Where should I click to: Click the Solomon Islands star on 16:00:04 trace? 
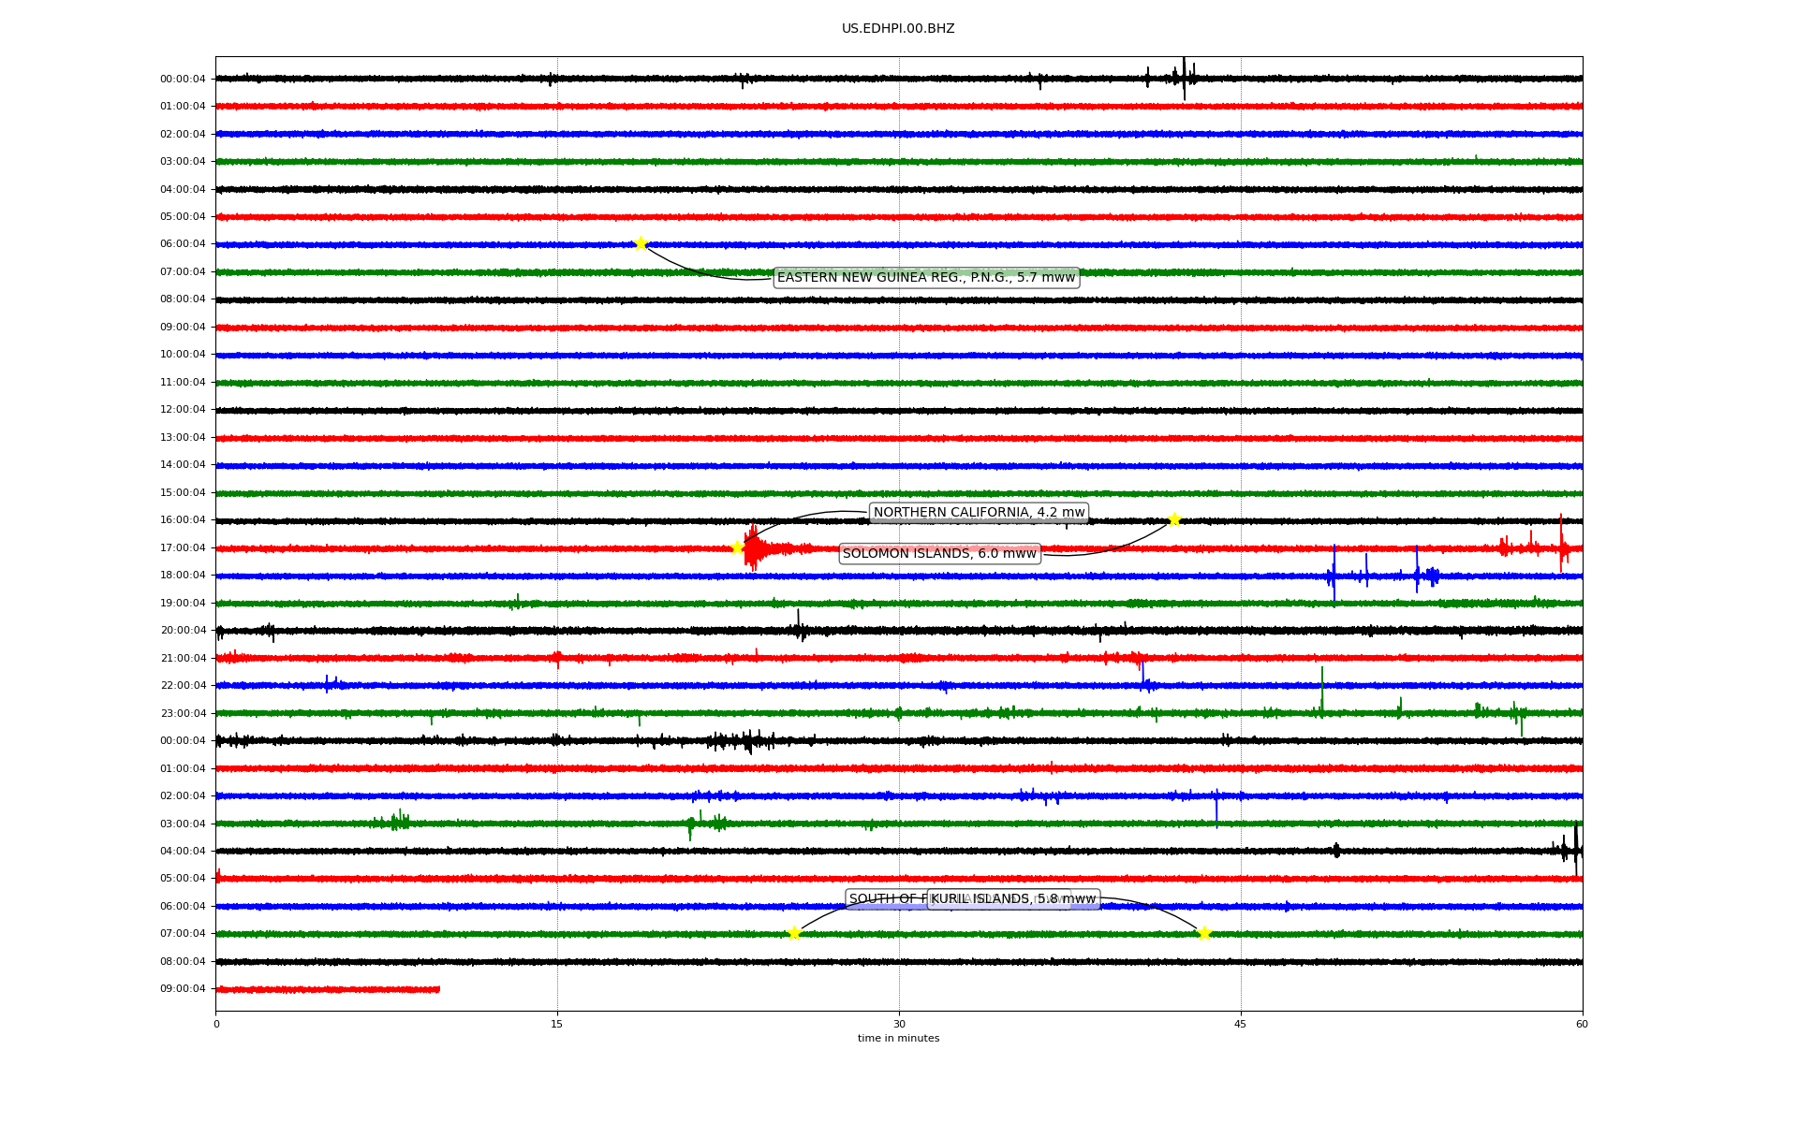point(1174,520)
